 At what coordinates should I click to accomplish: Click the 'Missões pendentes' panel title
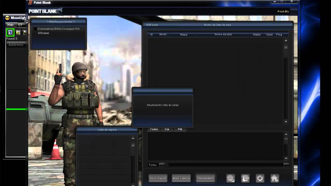click(61, 22)
